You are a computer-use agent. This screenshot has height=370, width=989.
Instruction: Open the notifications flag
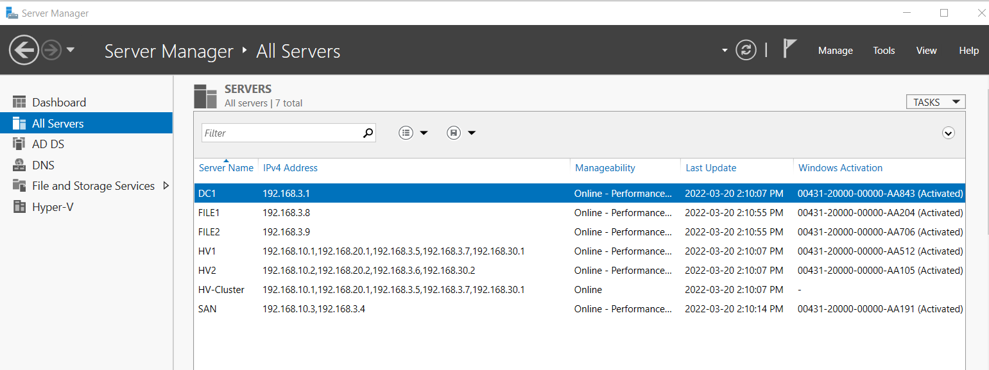coord(789,49)
